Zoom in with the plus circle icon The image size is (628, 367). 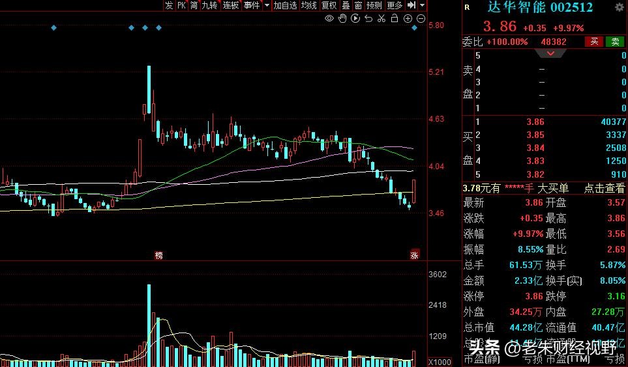(x=408, y=18)
